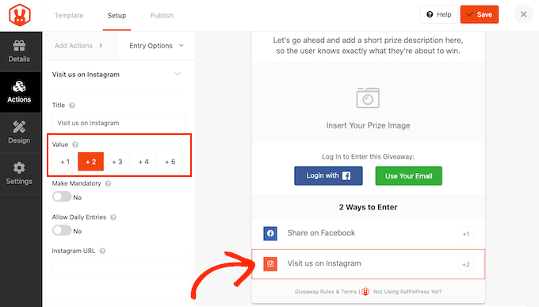Click the 2 Ways to Enter heading
The image size is (539, 307).
368,207
